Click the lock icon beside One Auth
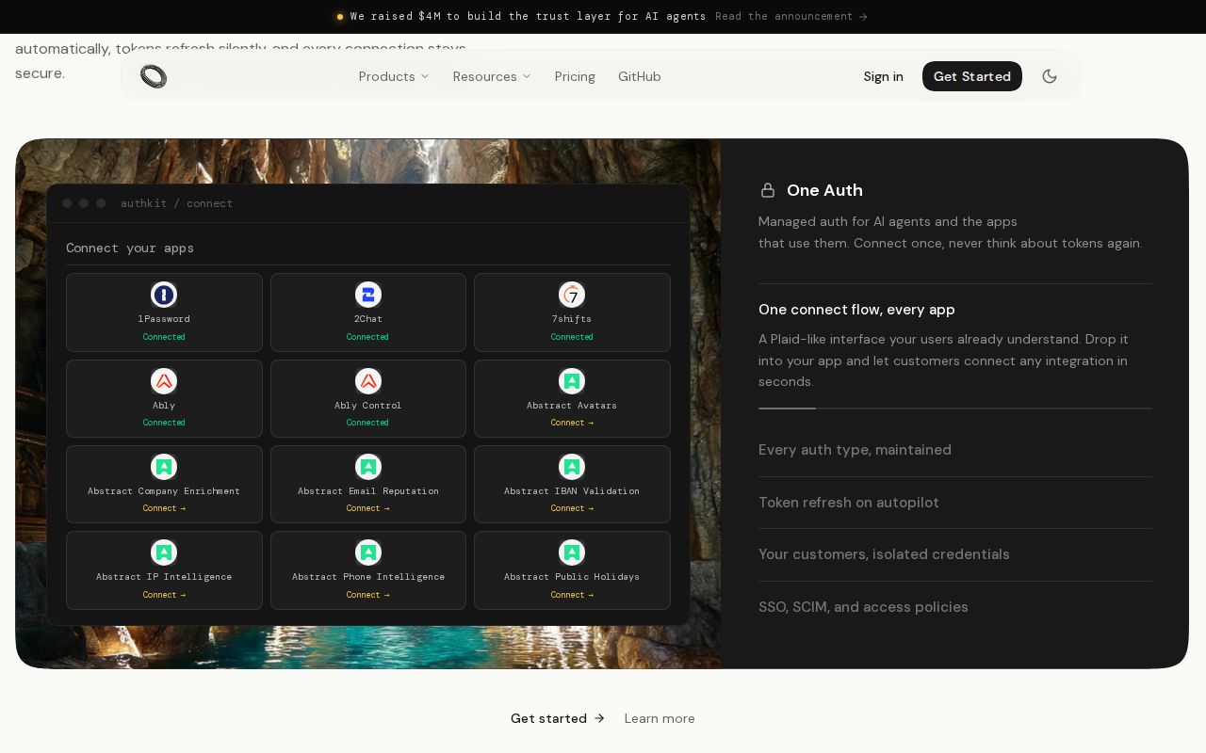Viewport: 1206px width, 753px height. [768, 190]
